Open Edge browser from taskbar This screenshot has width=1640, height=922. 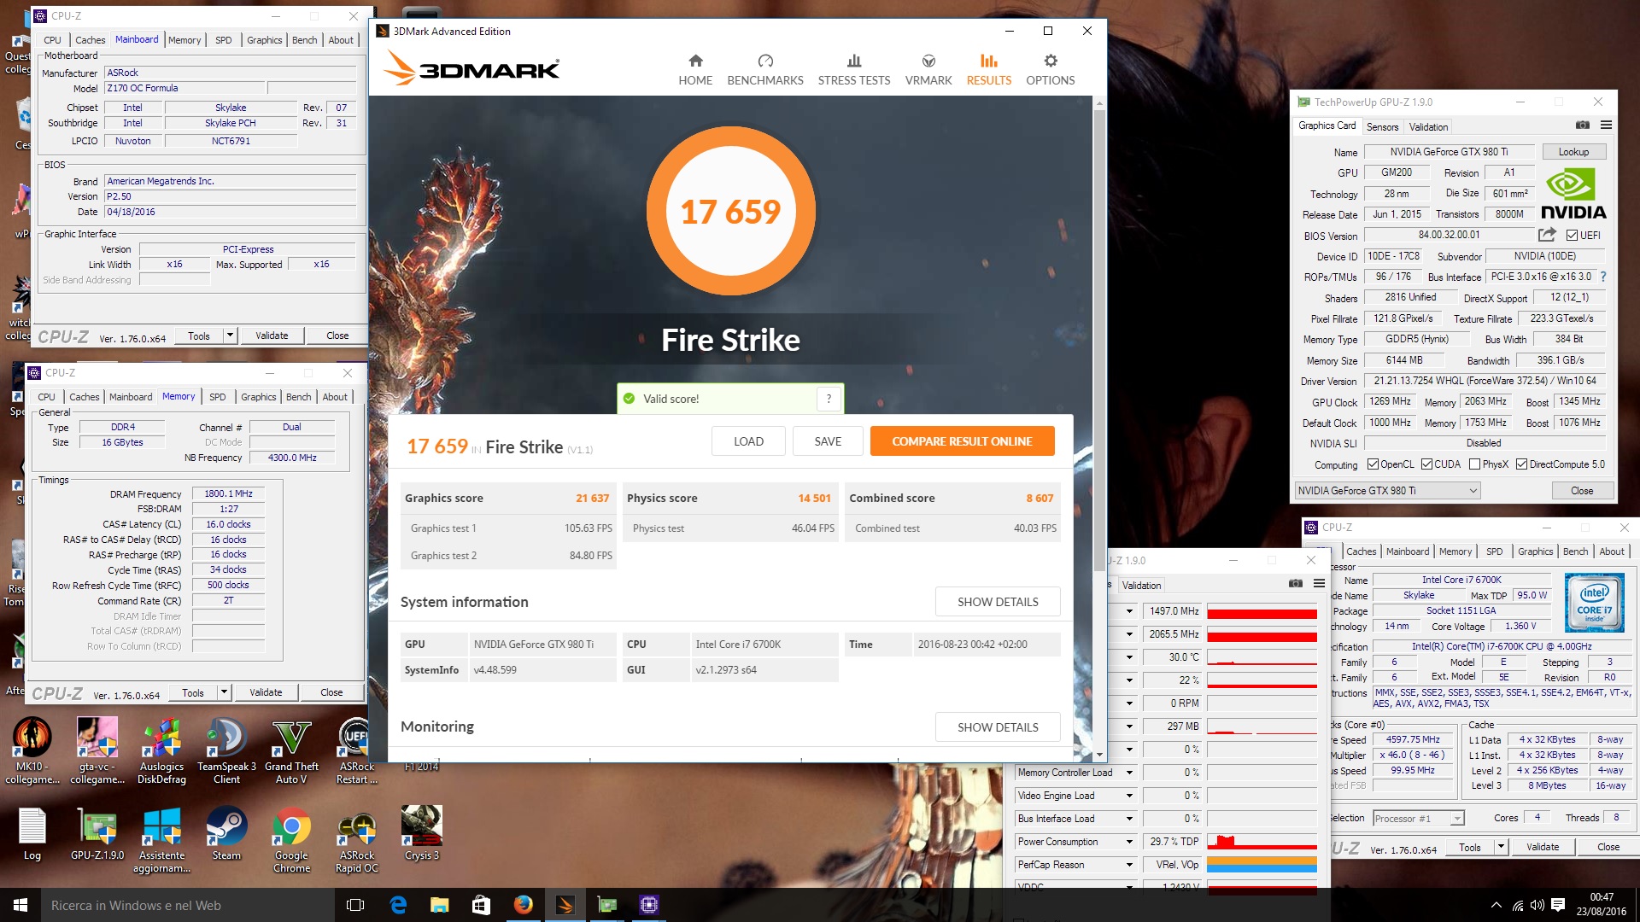point(398,905)
